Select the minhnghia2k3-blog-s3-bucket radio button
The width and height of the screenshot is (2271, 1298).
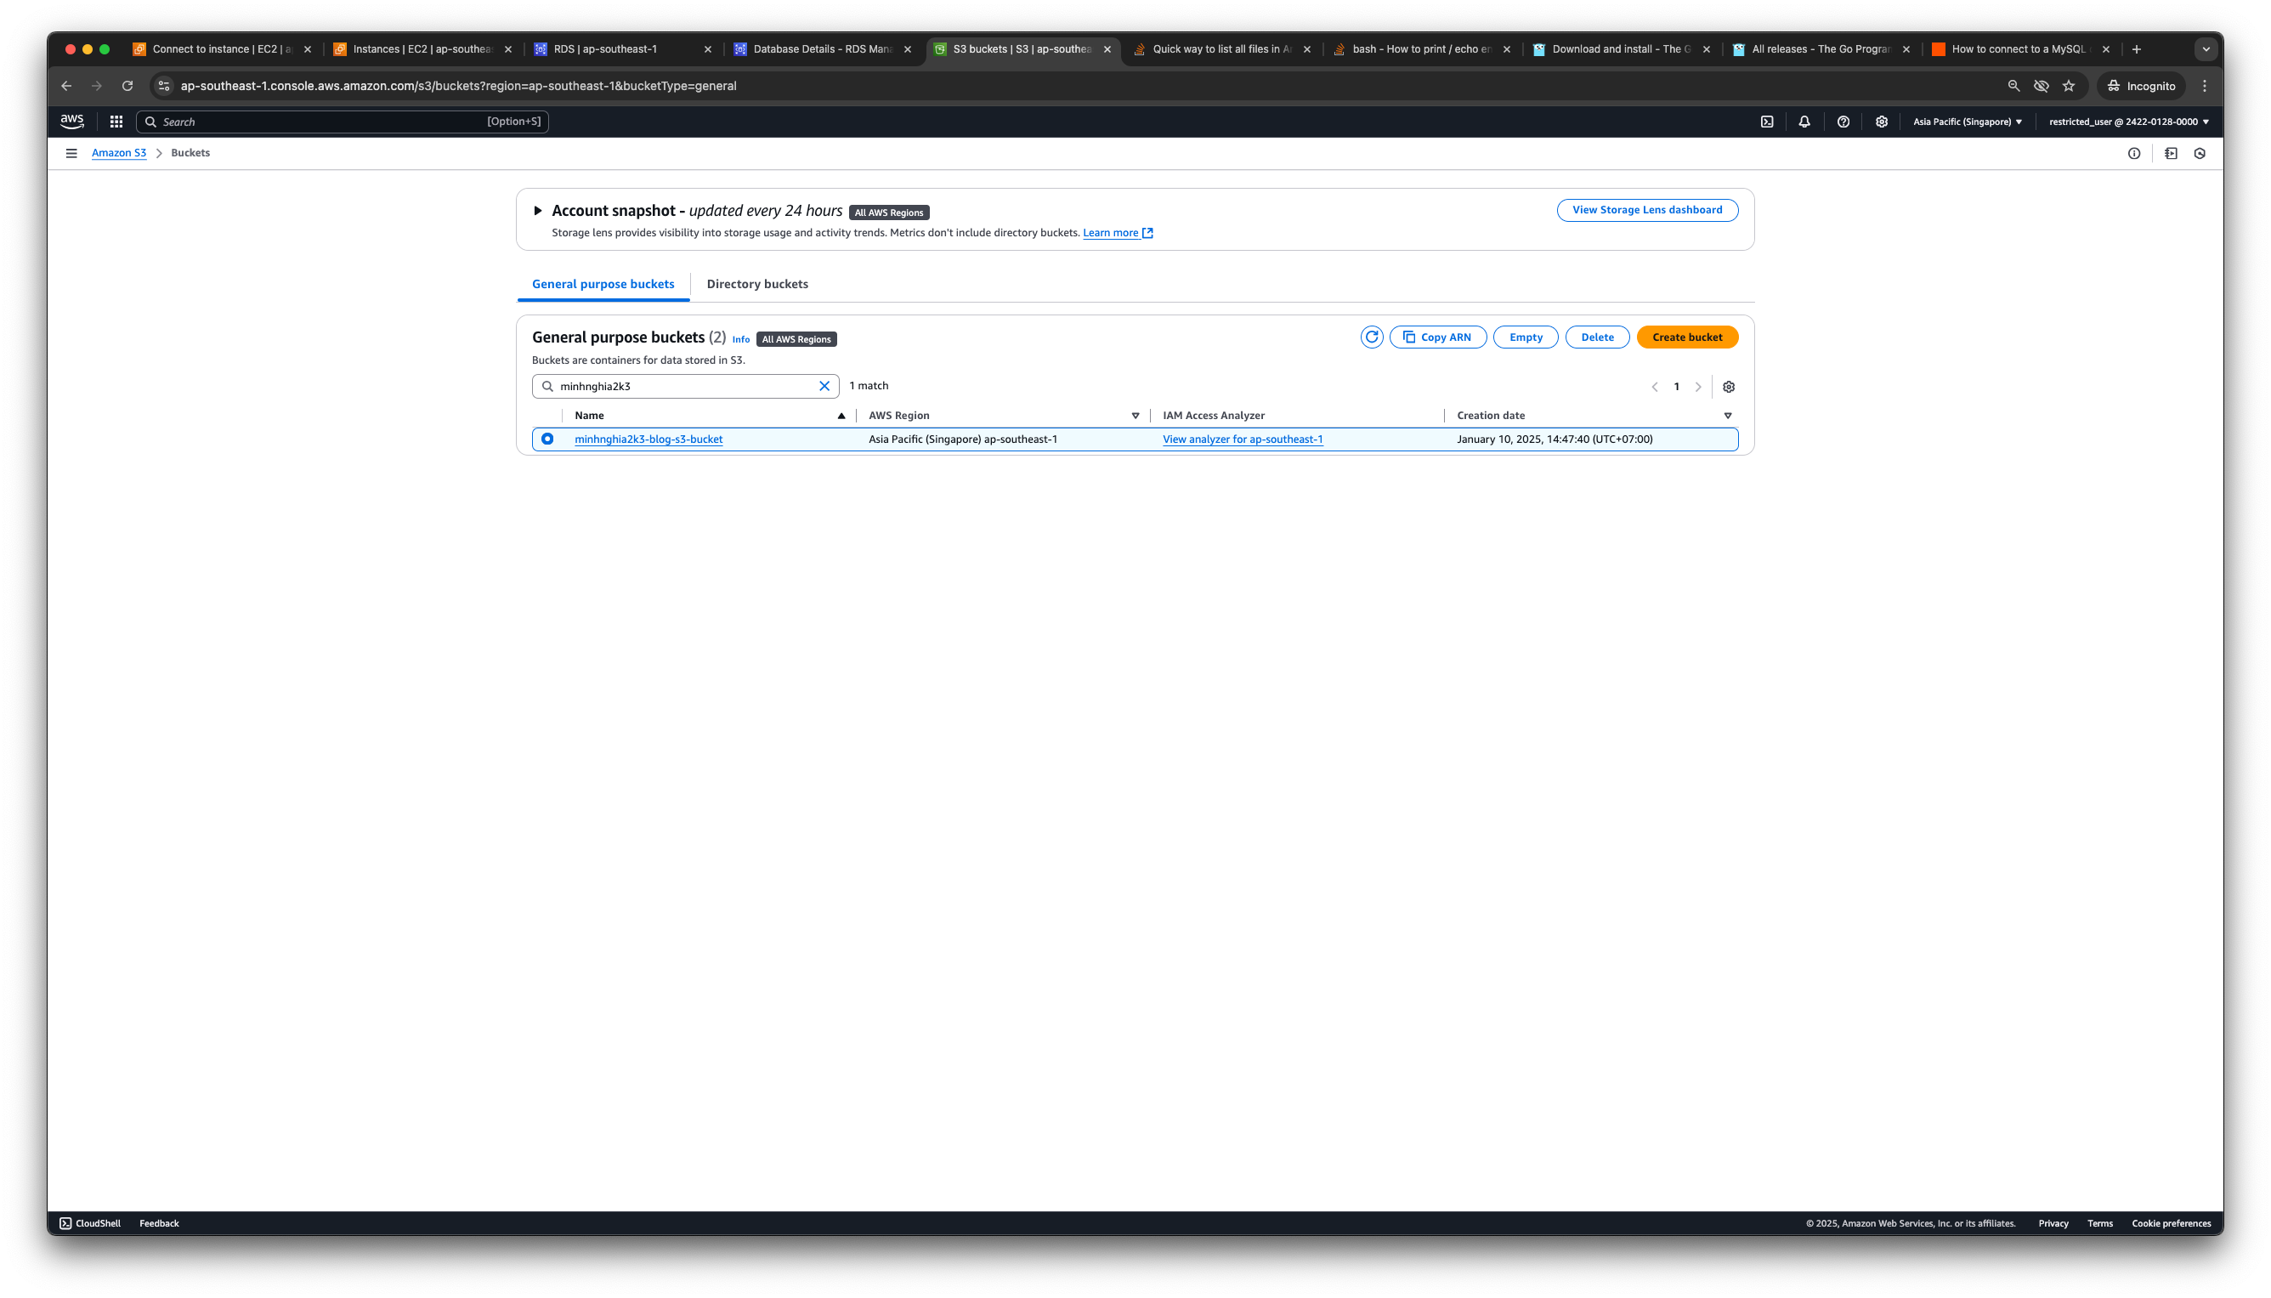pyautogui.click(x=547, y=439)
